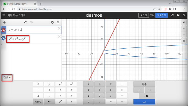Viewport: 188px width, 106px height.
Task: Tap the equals sign key
Action: pos(111,102)
